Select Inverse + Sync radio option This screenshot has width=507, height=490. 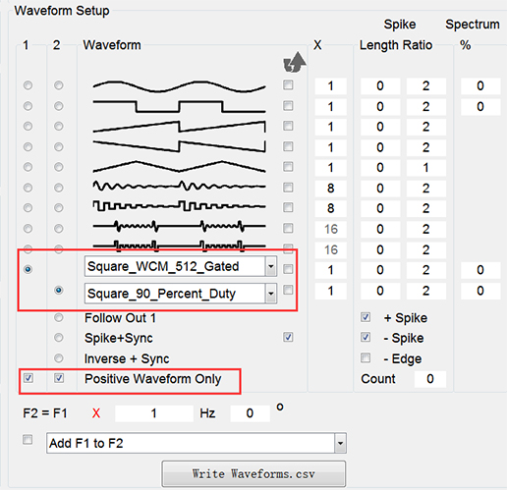pos(59,358)
